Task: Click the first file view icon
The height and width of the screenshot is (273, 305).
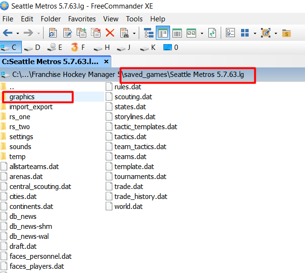Action: coord(53,33)
